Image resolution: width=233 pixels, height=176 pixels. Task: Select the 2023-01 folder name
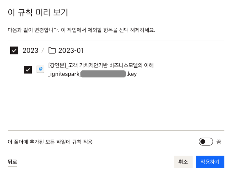point(71,50)
